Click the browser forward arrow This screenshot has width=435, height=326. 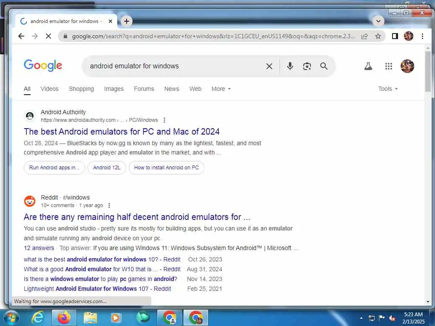click(35, 36)
